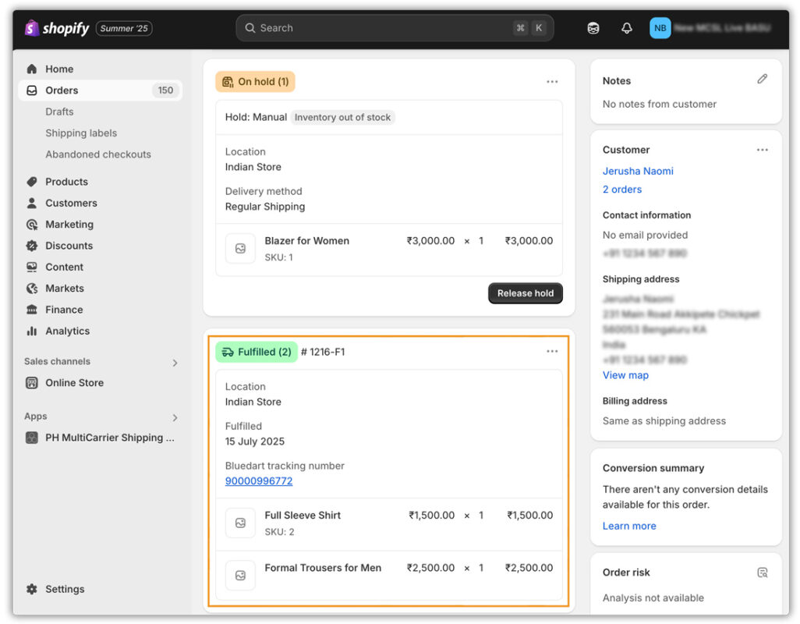Image resolution: width=800 pixels, height=624 pixels.
Task: Click the Analytics bar chart icon
Action: click(32, 331)
